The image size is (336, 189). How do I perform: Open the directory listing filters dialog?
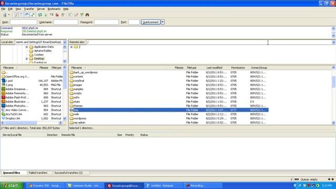tap(70, 15)
